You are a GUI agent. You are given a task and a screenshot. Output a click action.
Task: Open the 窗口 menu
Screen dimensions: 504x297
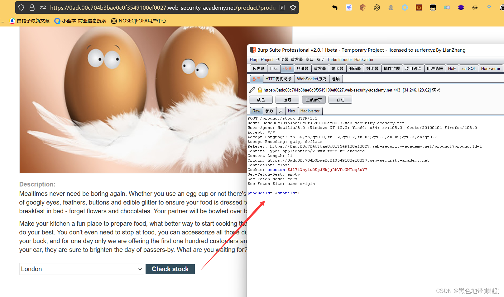310,59
